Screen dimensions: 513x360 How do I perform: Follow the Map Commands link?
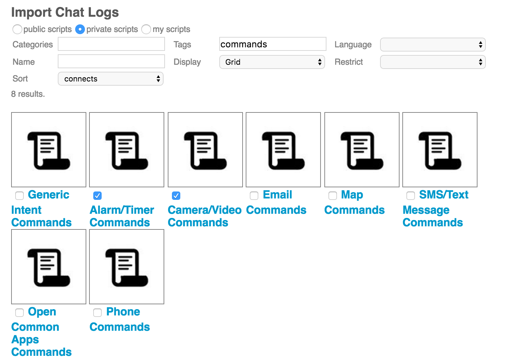[355, 202]
